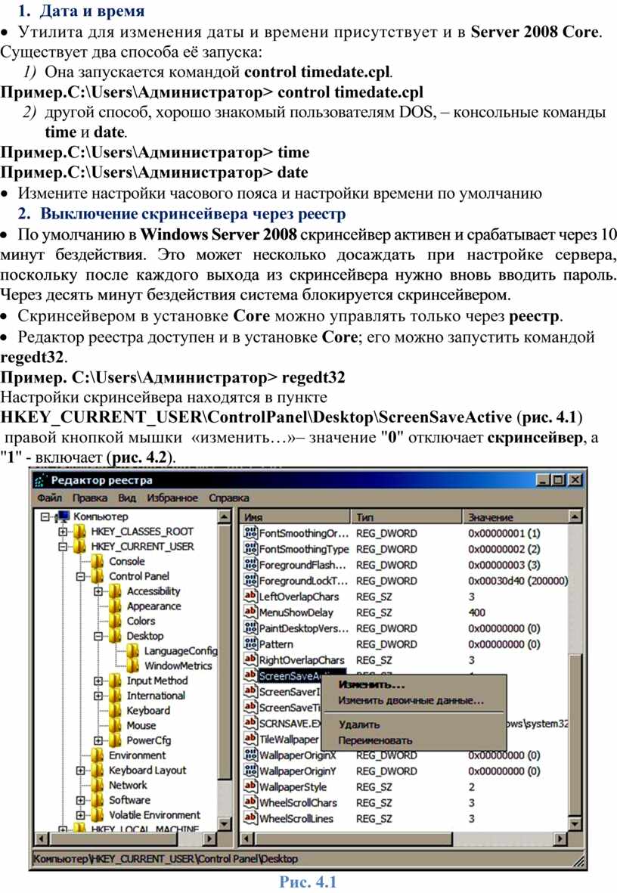
Task: Click the ForegroundFlash DWORD value icon
Action: (250, 565)
